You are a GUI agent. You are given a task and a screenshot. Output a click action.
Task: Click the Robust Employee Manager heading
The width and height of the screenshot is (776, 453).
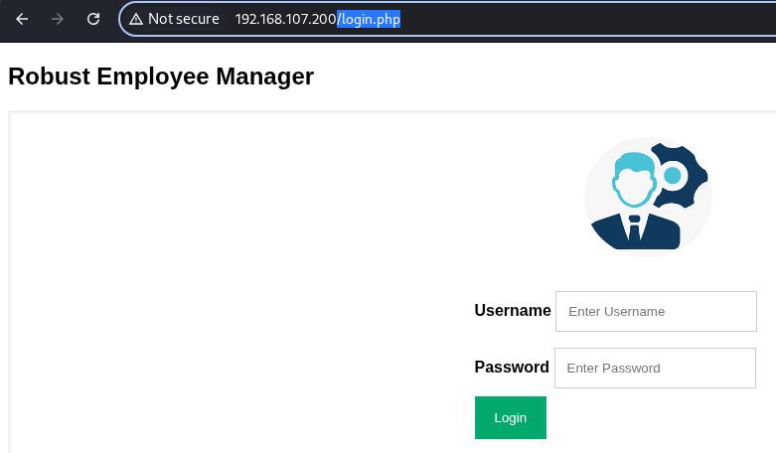point(161,76)
